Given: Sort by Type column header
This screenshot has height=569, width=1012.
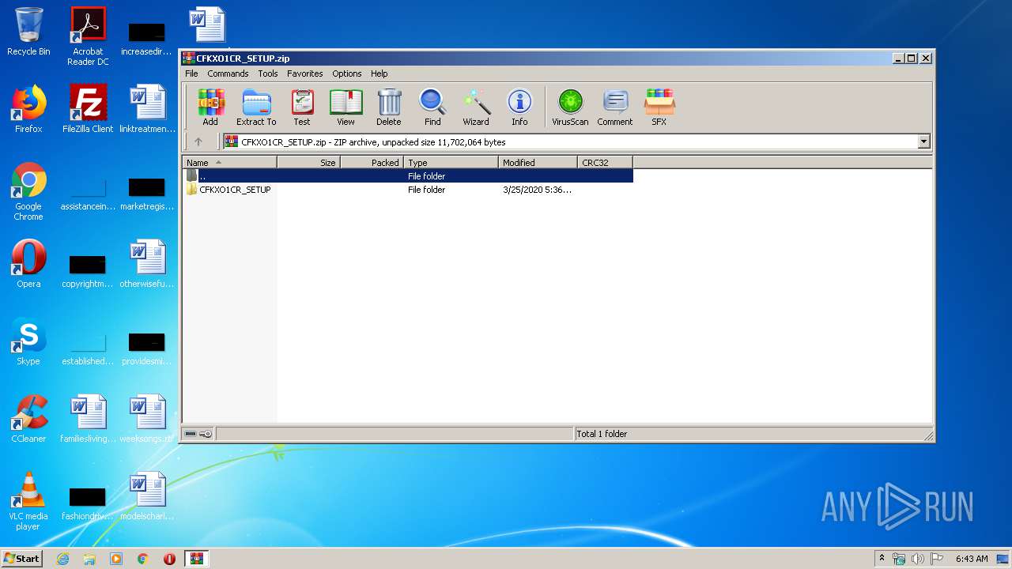Looking at the screenshot, I should point(451,163).
